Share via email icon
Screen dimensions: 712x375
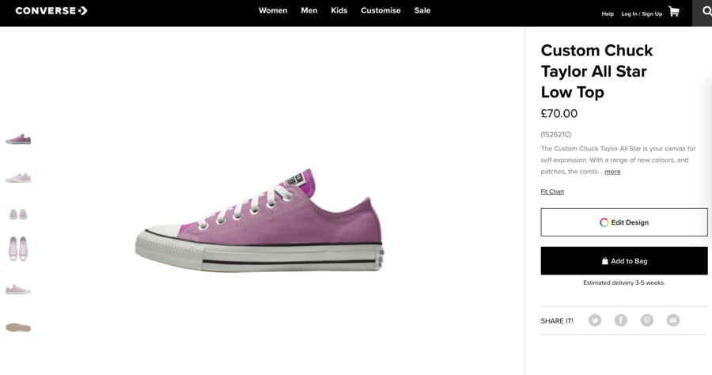point(673,320)
